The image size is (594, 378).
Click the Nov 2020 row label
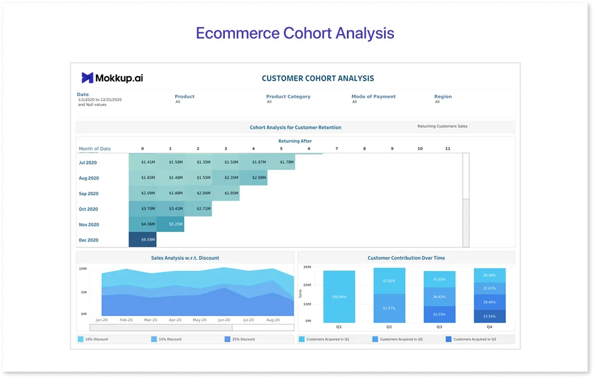pos(88,224)
